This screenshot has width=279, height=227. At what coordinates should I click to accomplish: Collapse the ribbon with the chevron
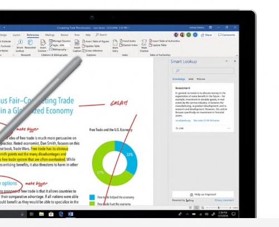pyautogui.click(x=237, y=55)
